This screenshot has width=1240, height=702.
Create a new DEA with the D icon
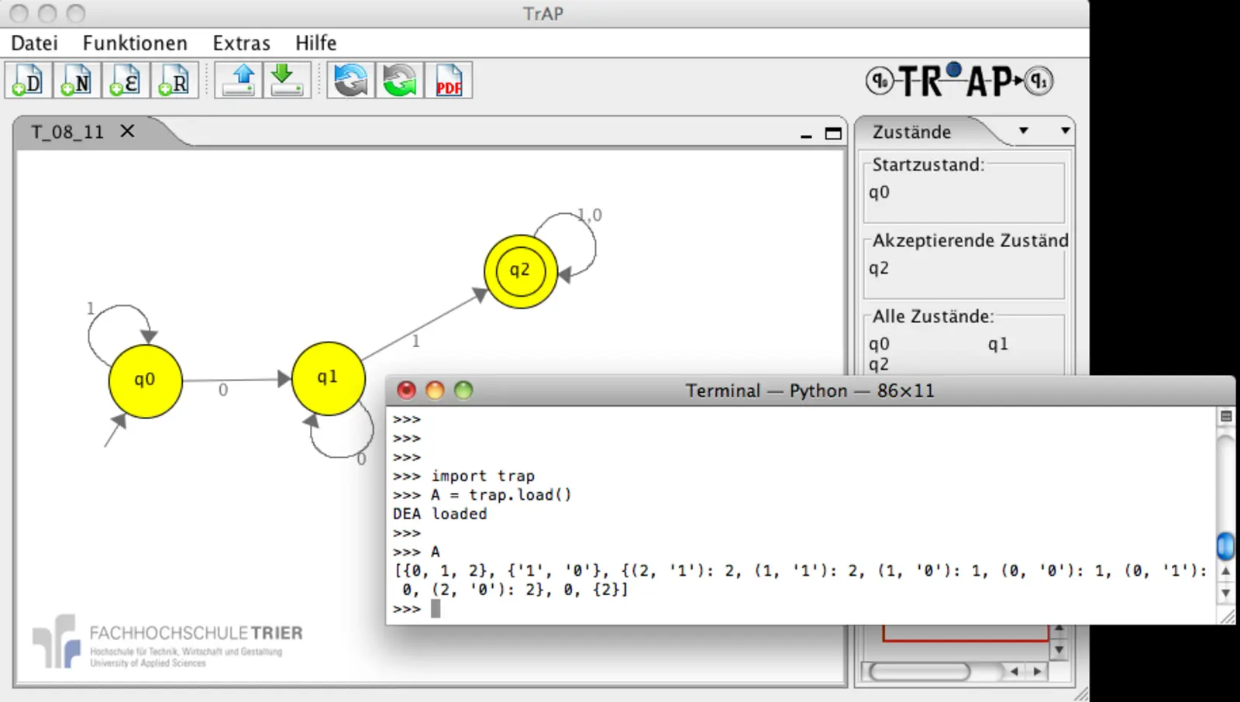29,81
